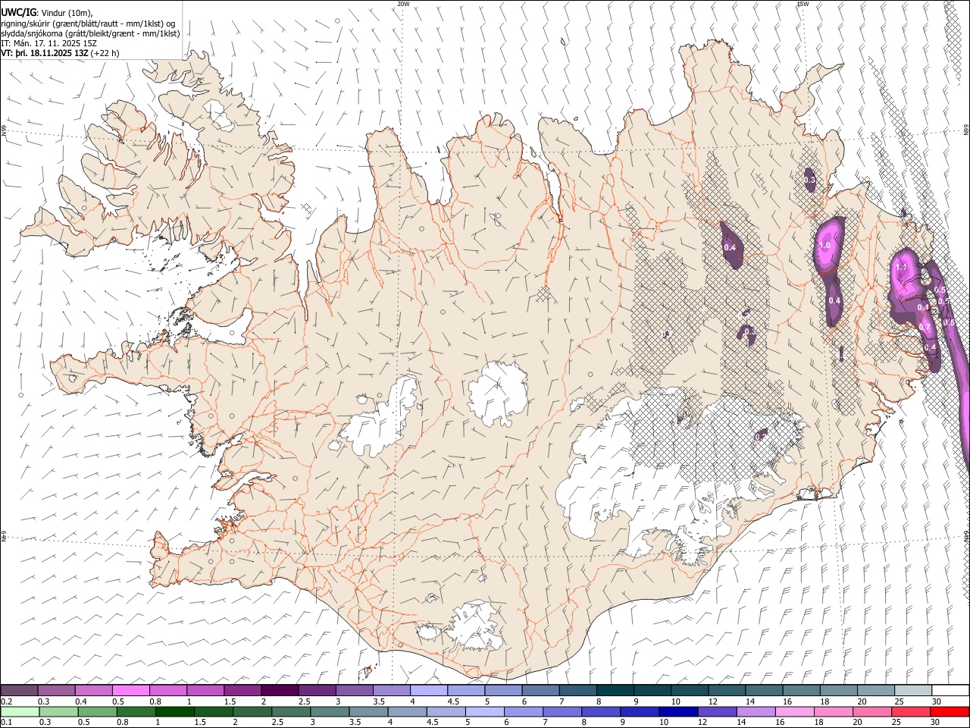Pick the navy blue rain swatch at 10
The image size is (970, 728).
tap(678, 711)
